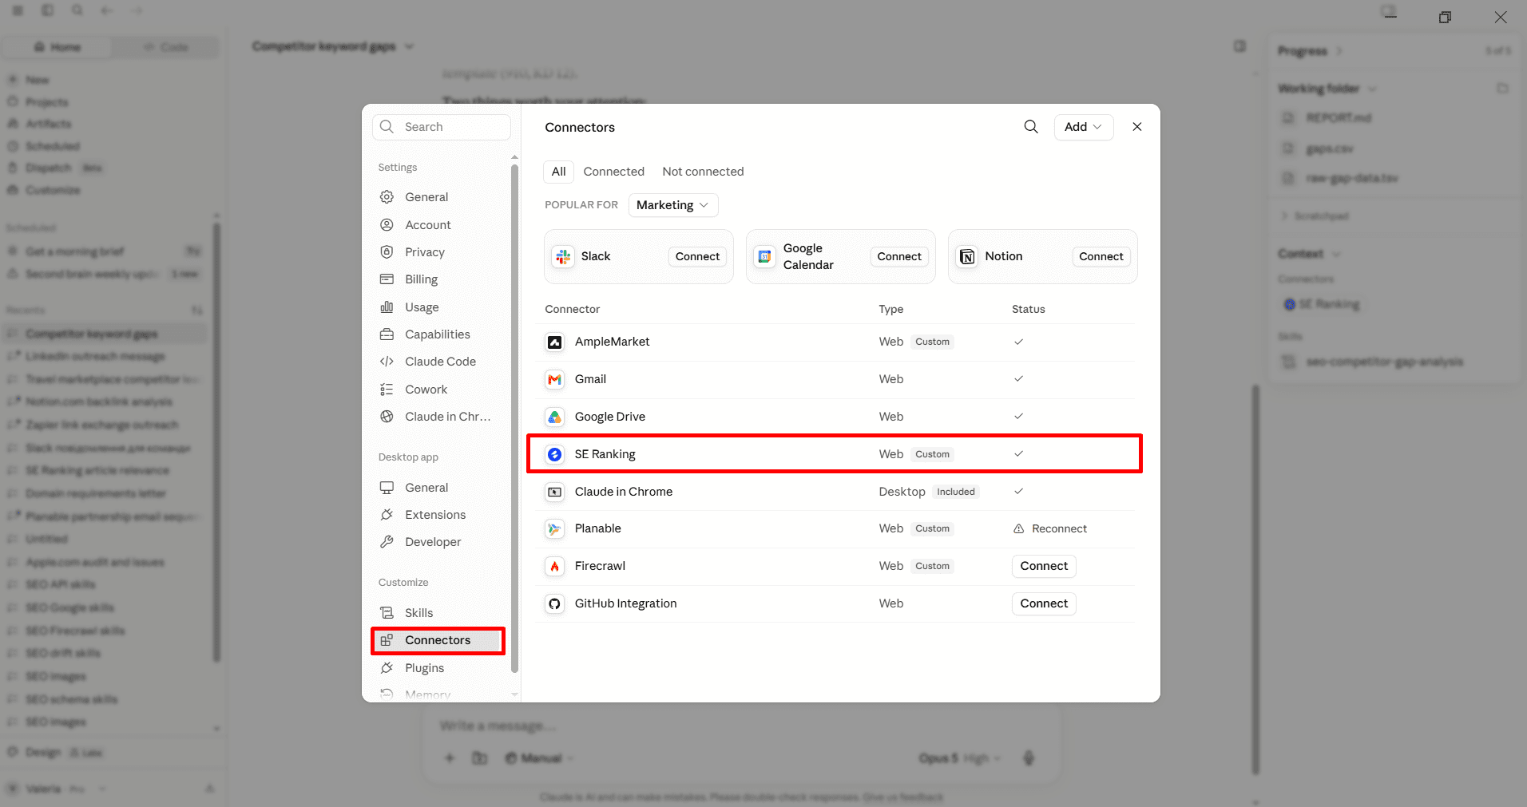Screen dimensions: 1527x807
Task: Click the microphone icon in the message bar
Action: click(x=1029, y=758)
